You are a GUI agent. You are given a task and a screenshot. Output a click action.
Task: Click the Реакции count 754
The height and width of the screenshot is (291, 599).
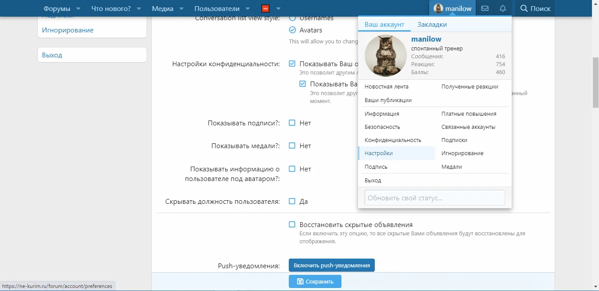pyautogui.click(x=500, y=64)
